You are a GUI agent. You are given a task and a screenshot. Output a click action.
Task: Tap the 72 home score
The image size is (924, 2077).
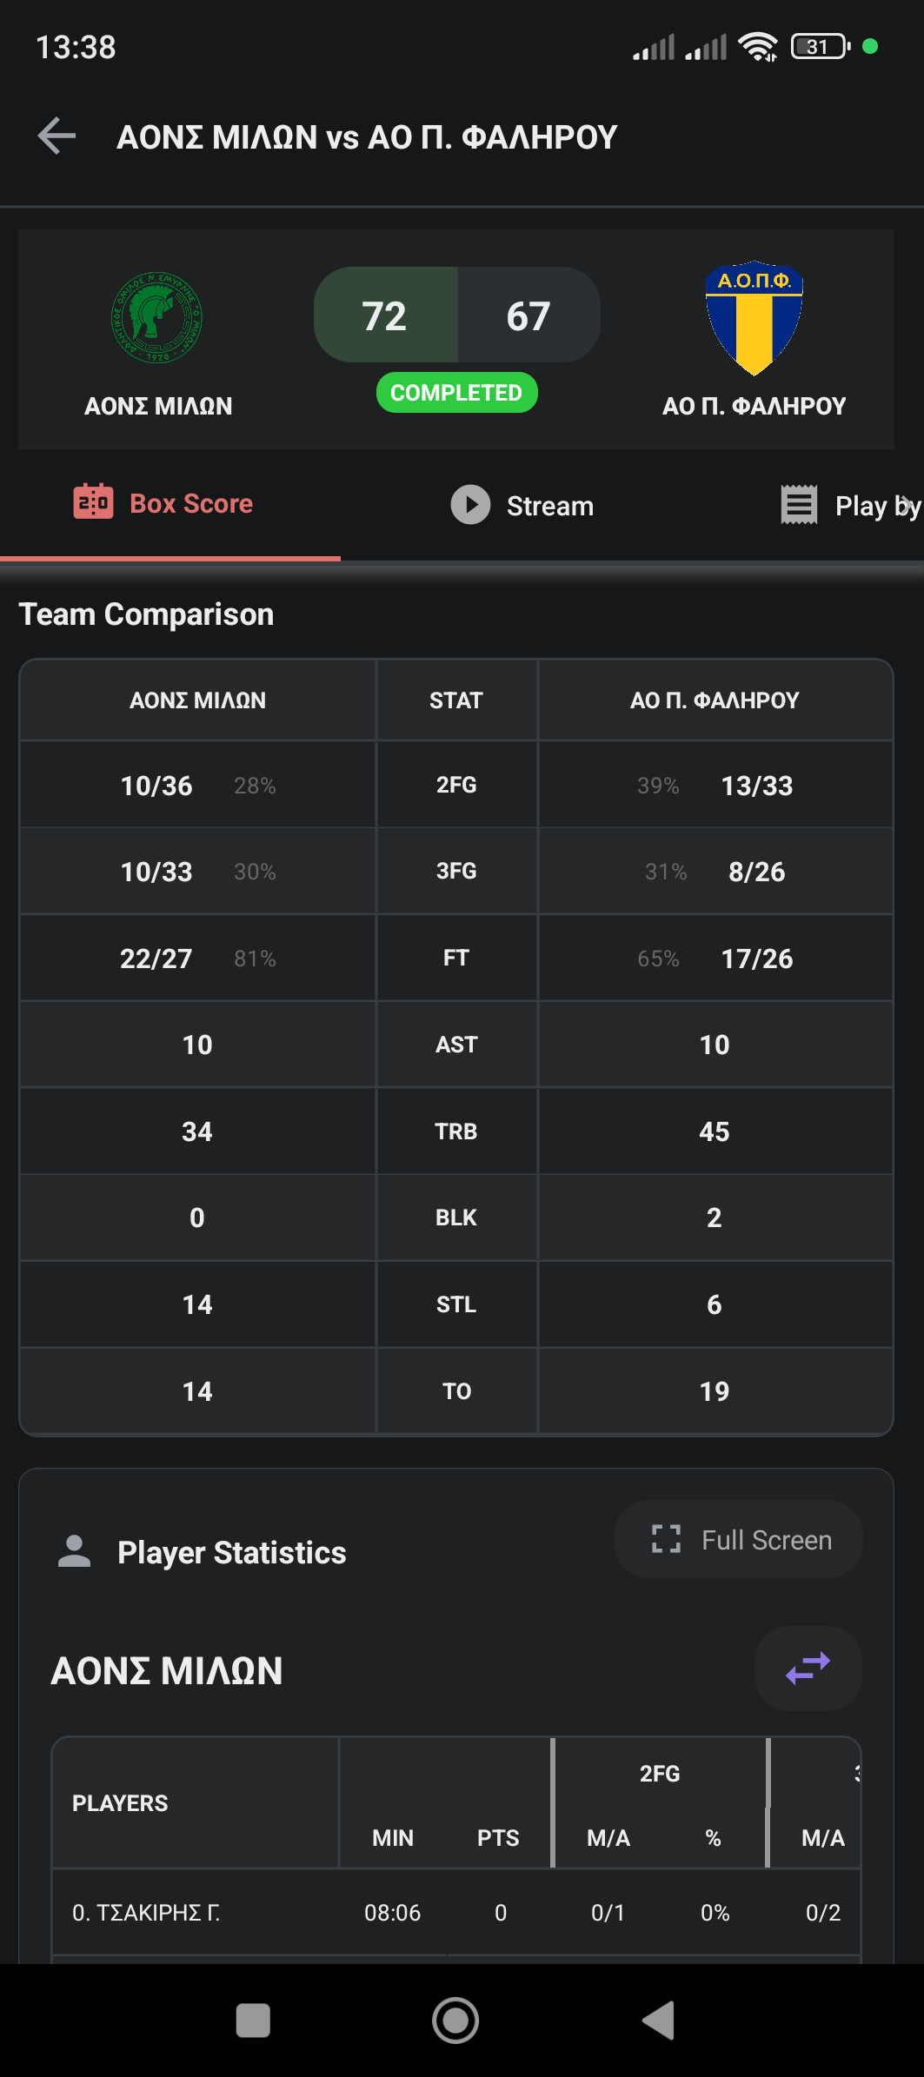[x=385, y=315]
